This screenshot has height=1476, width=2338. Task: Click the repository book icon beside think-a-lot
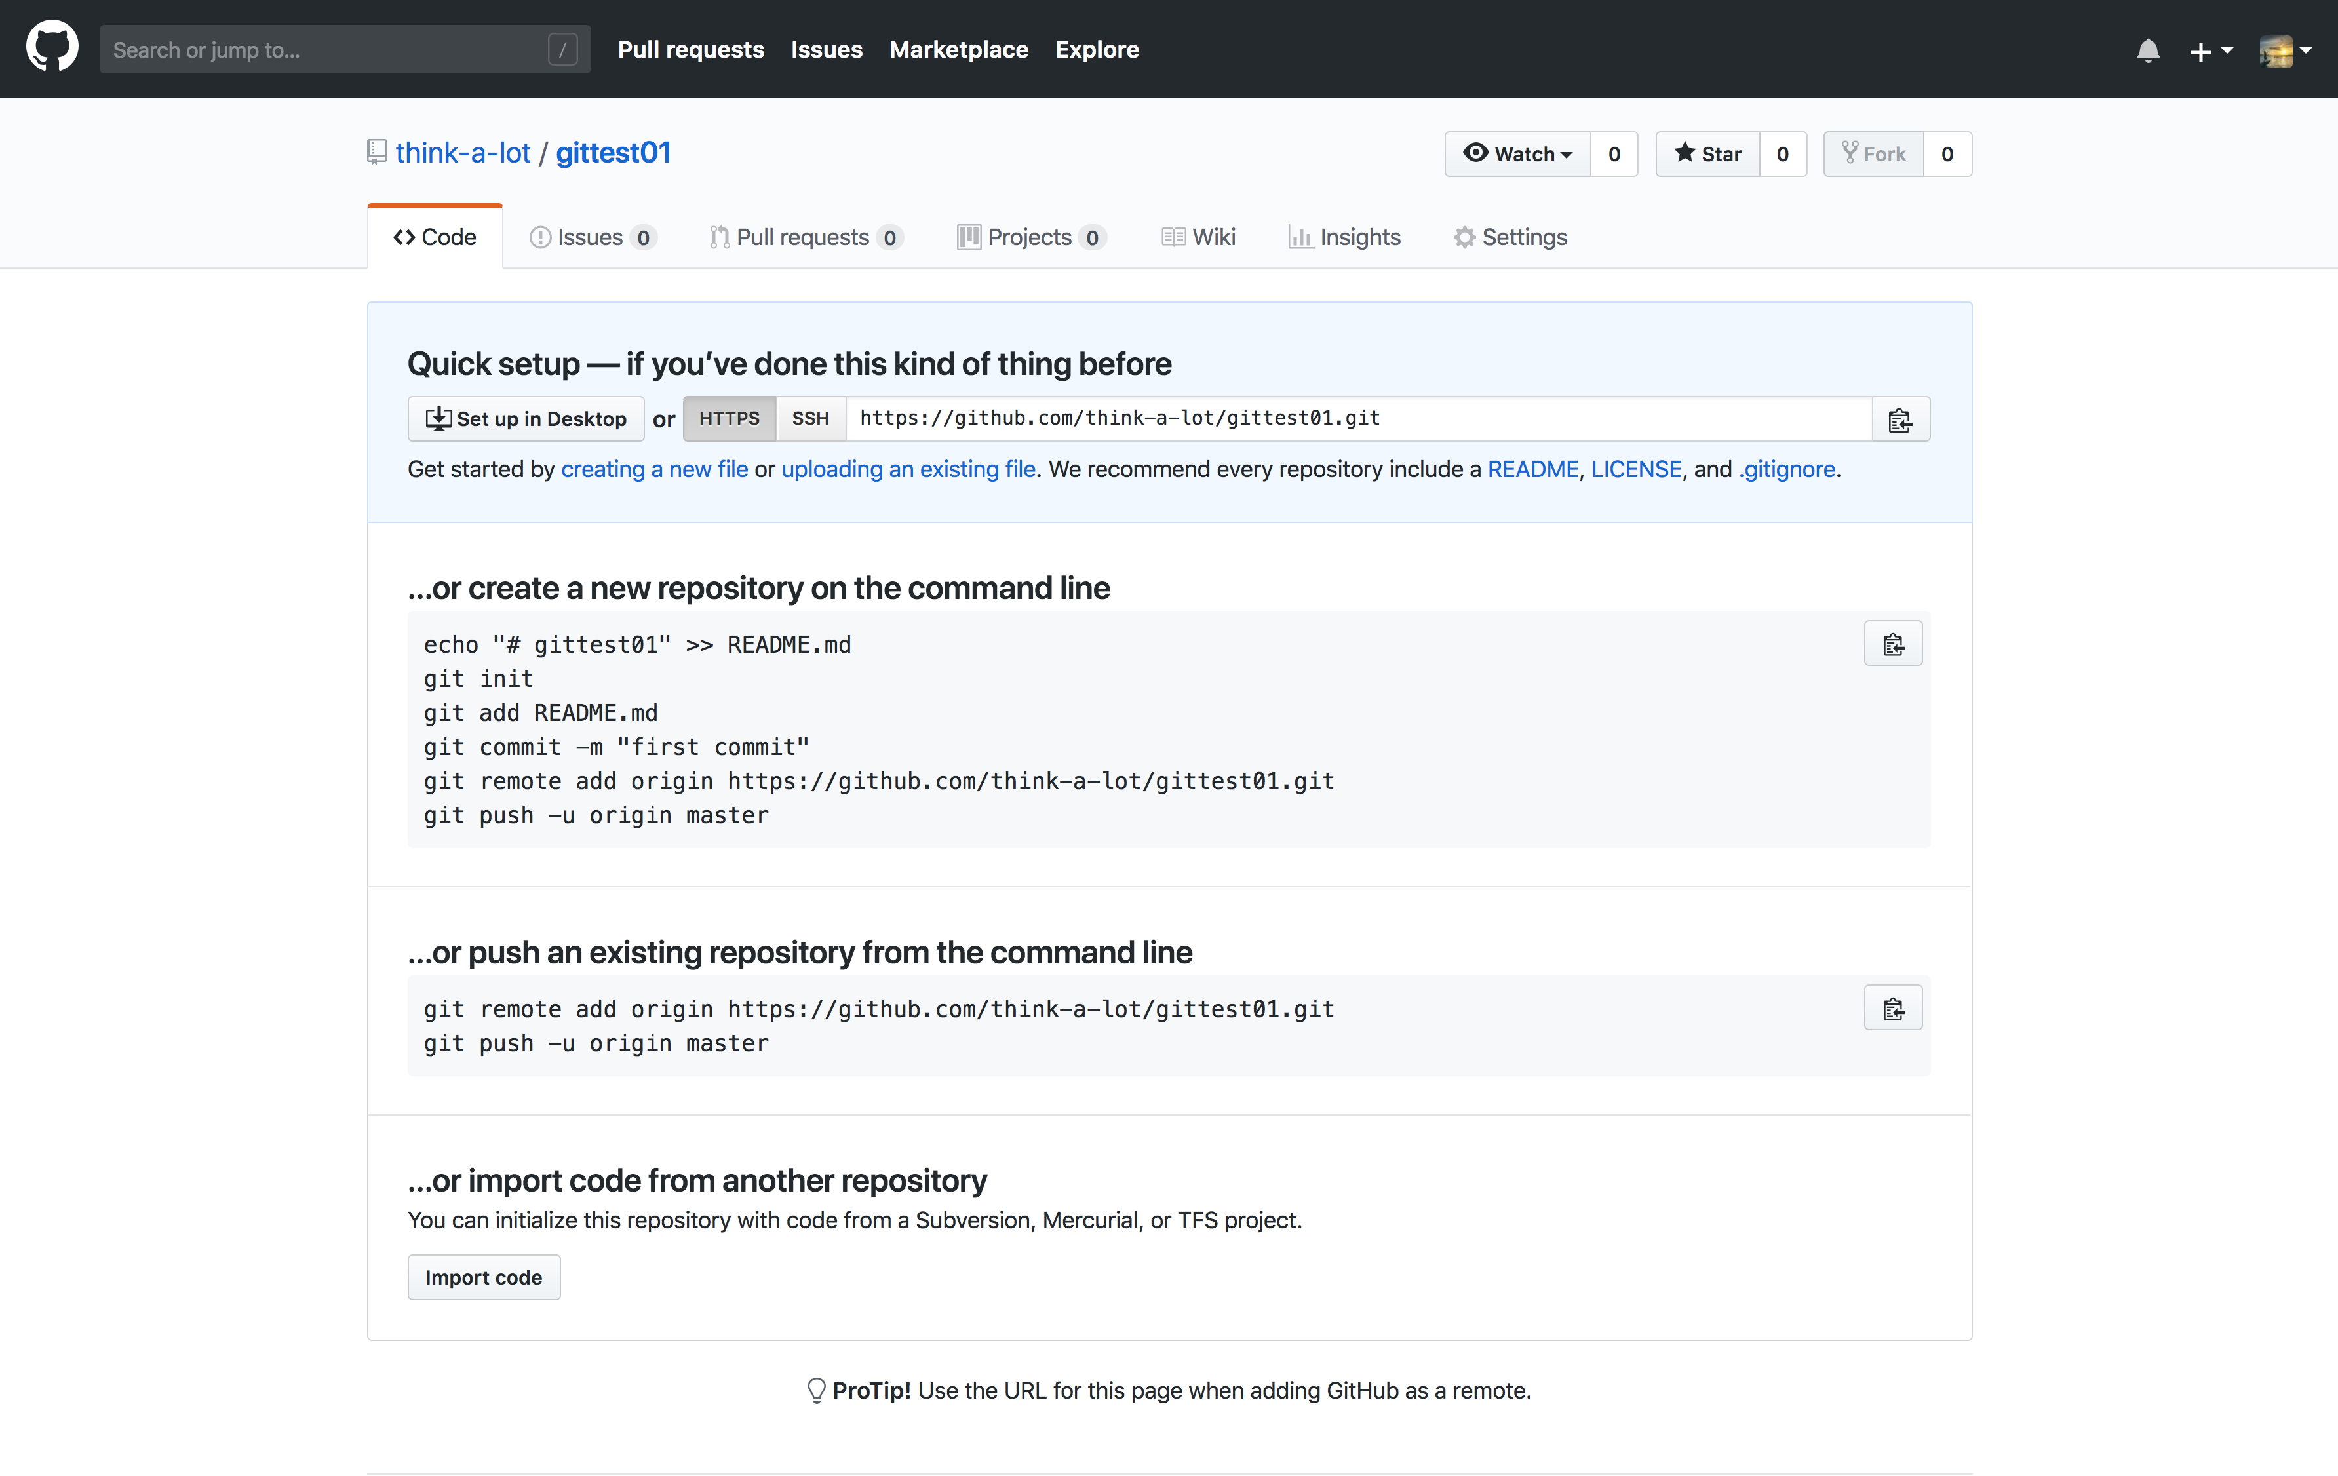(x=377, y=153)
